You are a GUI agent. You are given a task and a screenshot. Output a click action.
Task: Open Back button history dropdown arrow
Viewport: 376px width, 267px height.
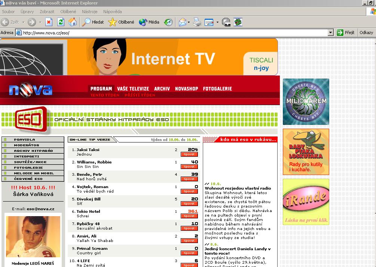(x=24, y=22)
